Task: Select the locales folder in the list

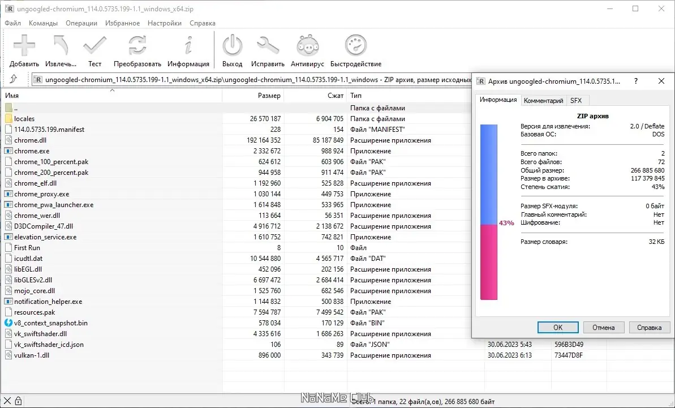Action: click(25, 118)
